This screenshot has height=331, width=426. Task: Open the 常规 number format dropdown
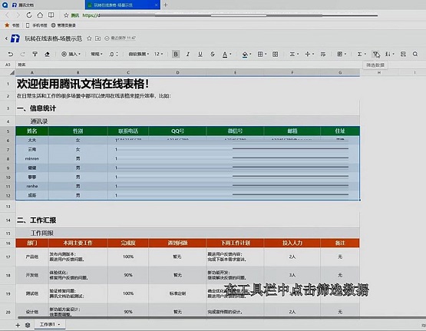pos(97,54)
